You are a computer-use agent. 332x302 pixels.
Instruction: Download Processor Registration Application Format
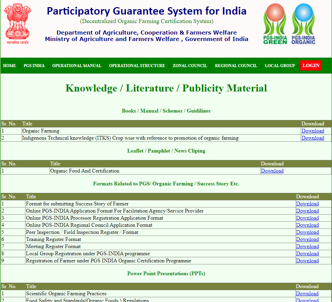point(307,218)
